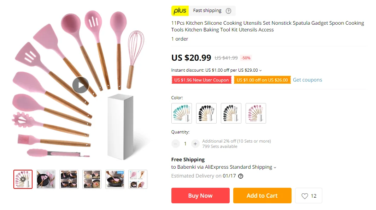376x210 pixels.
Task: Click the Fast shipping help icon
Action: (x=229, y=11)
